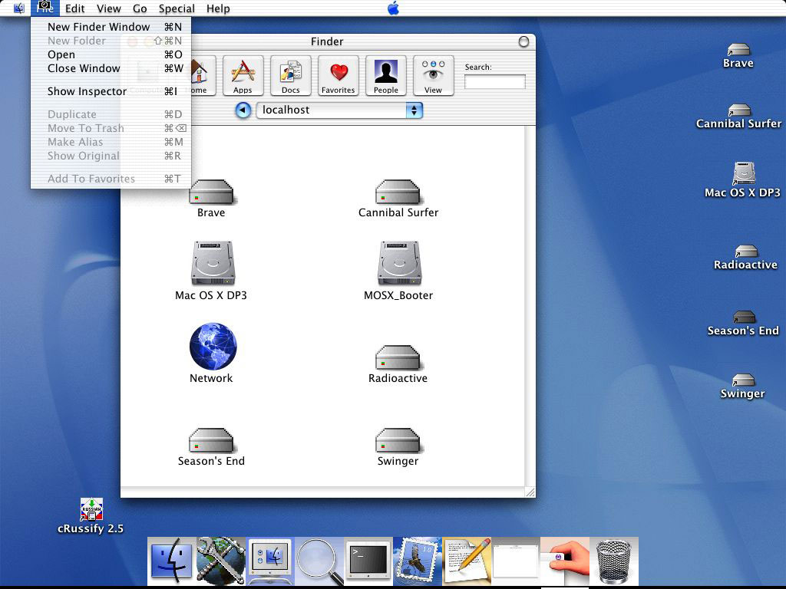Open TextEdit pencil icon in dock

click(x=467, y=561)
